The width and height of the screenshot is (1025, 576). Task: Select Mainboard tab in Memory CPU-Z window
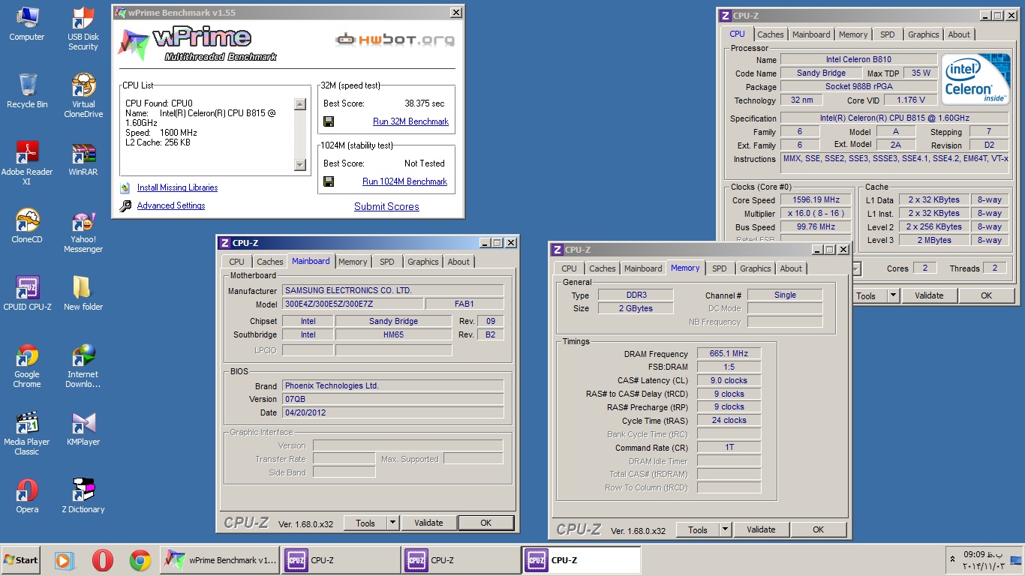tap(643, 268)
